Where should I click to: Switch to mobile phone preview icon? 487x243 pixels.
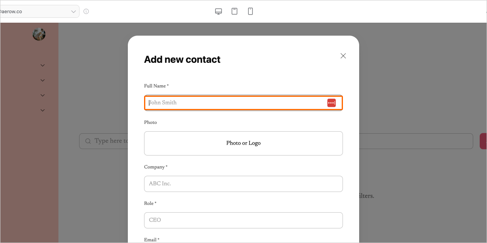pos(250,11)
